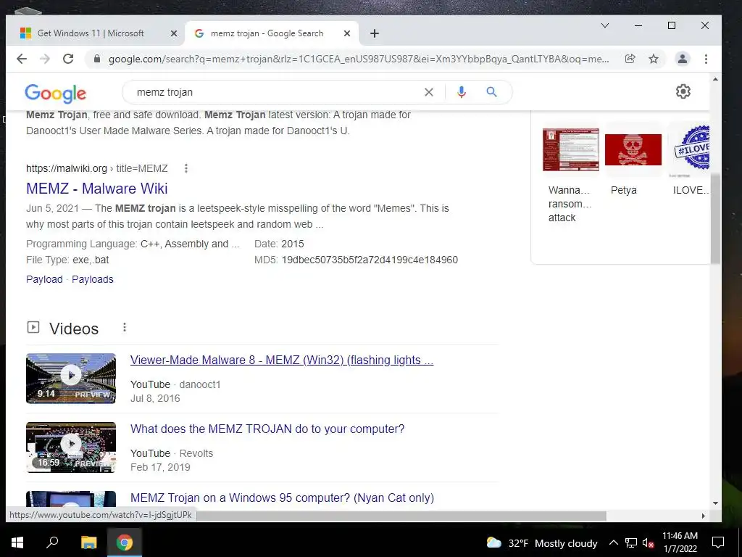Clear the search box with X

point(429,92)
